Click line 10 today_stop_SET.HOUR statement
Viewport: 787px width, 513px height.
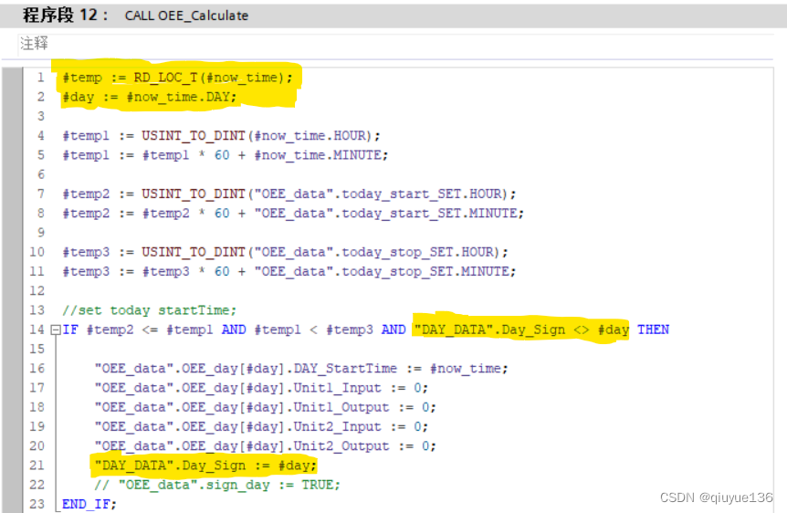[x=285, y=252]
